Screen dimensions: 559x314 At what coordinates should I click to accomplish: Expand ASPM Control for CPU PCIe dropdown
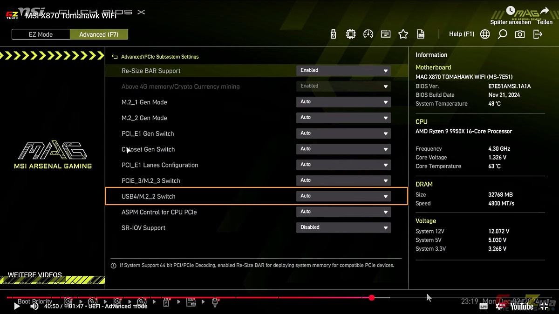pyautogui.click(x=343, y=212)
